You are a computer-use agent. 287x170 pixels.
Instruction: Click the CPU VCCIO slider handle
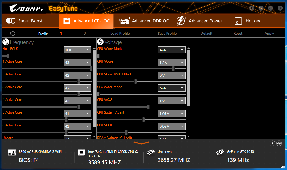click(126, 132)
